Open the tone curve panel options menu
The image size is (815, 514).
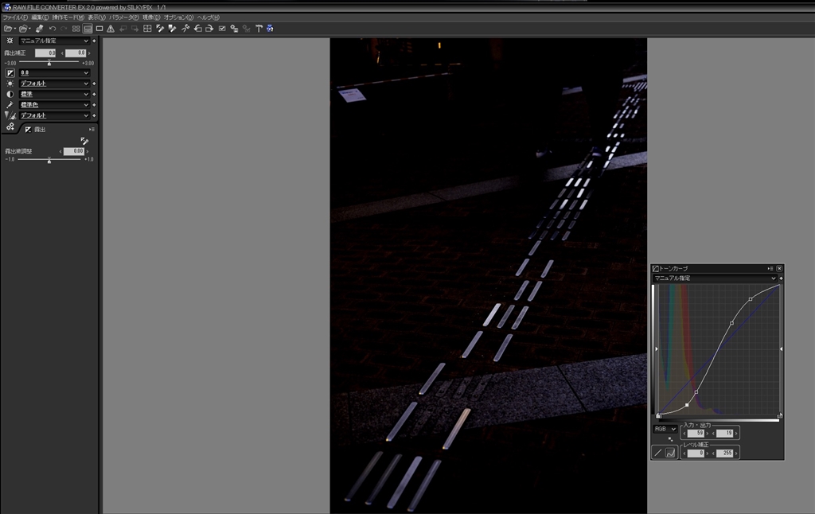(770, 269)
